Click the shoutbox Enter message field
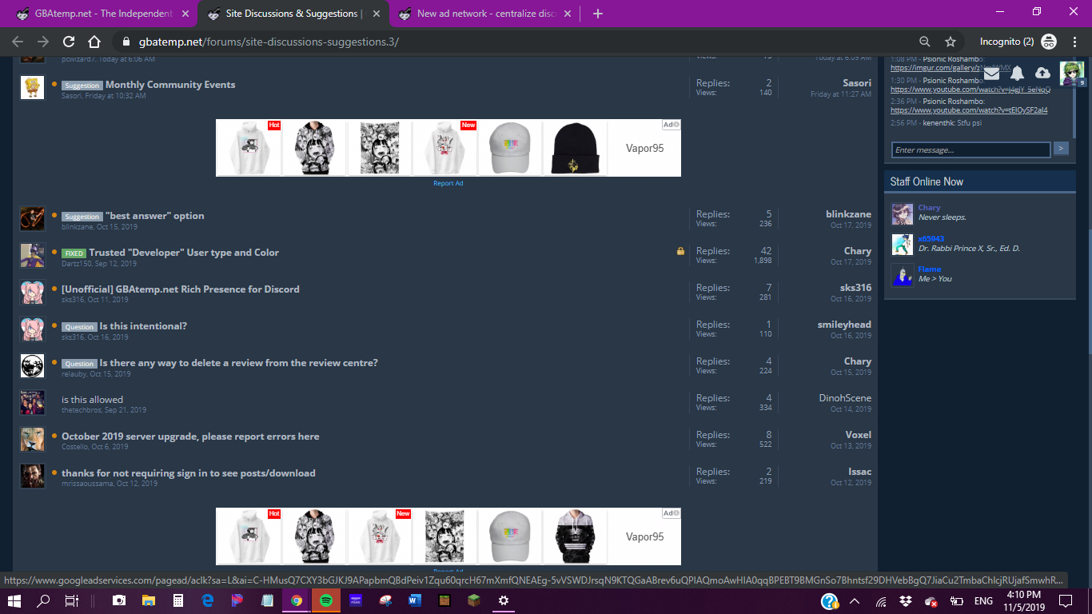 (x=970, y=150)
